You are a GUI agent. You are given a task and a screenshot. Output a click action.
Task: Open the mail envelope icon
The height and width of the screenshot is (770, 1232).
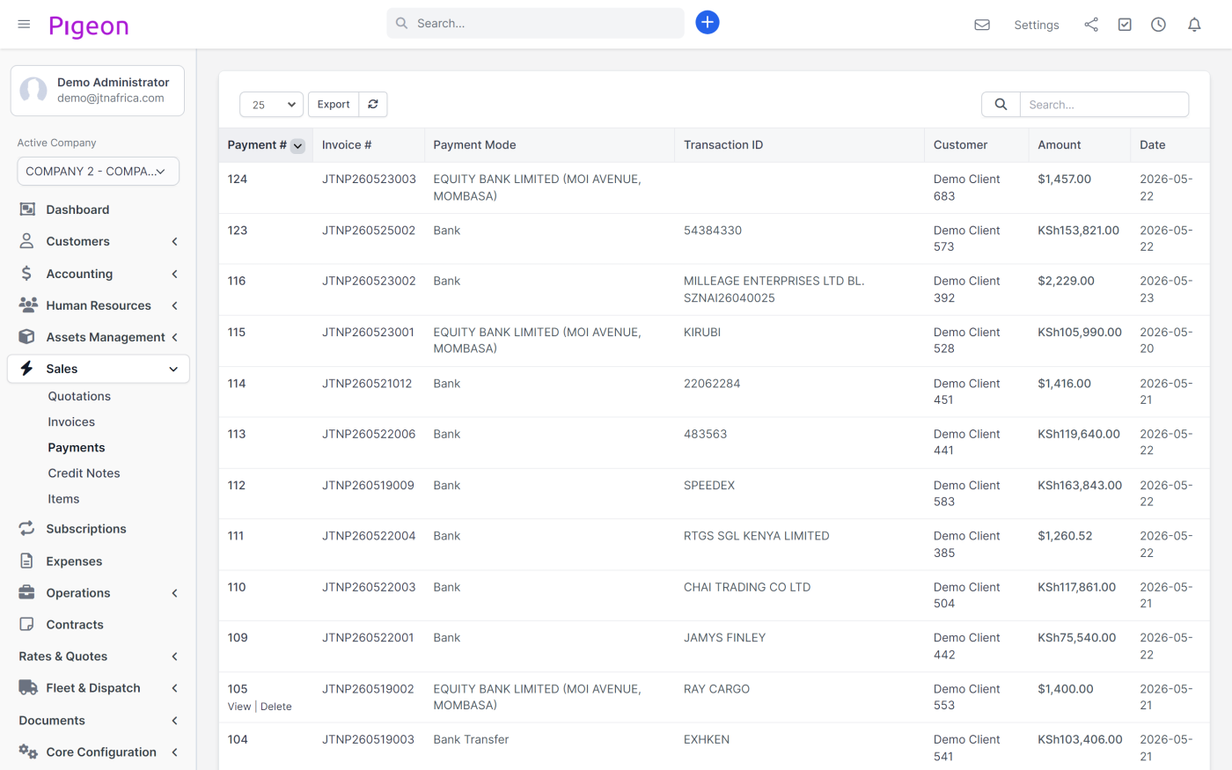click(982, 25)
